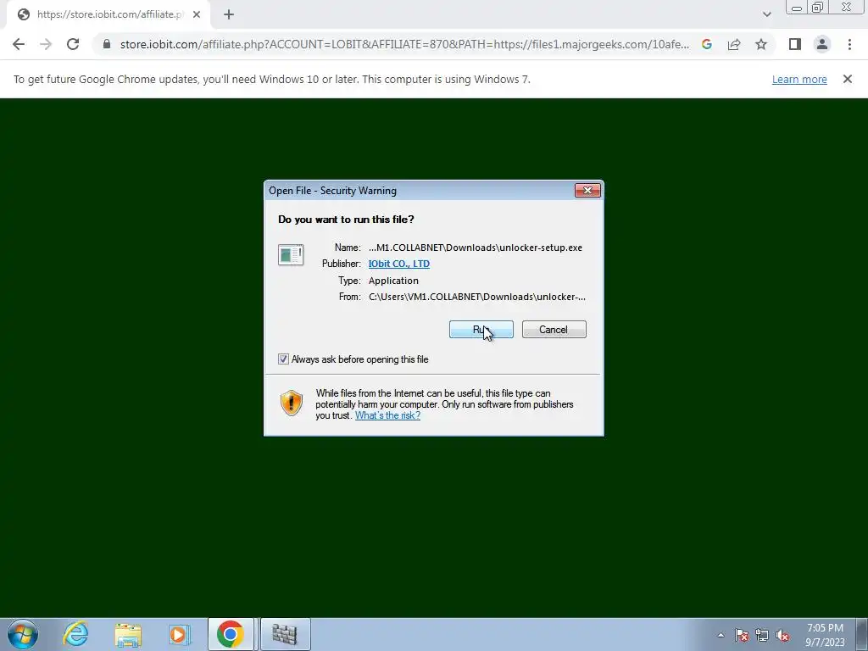The height and width of the screenshot is (651, 868).
Task: Open the Action Center flag icon
Action: point(742,635)
